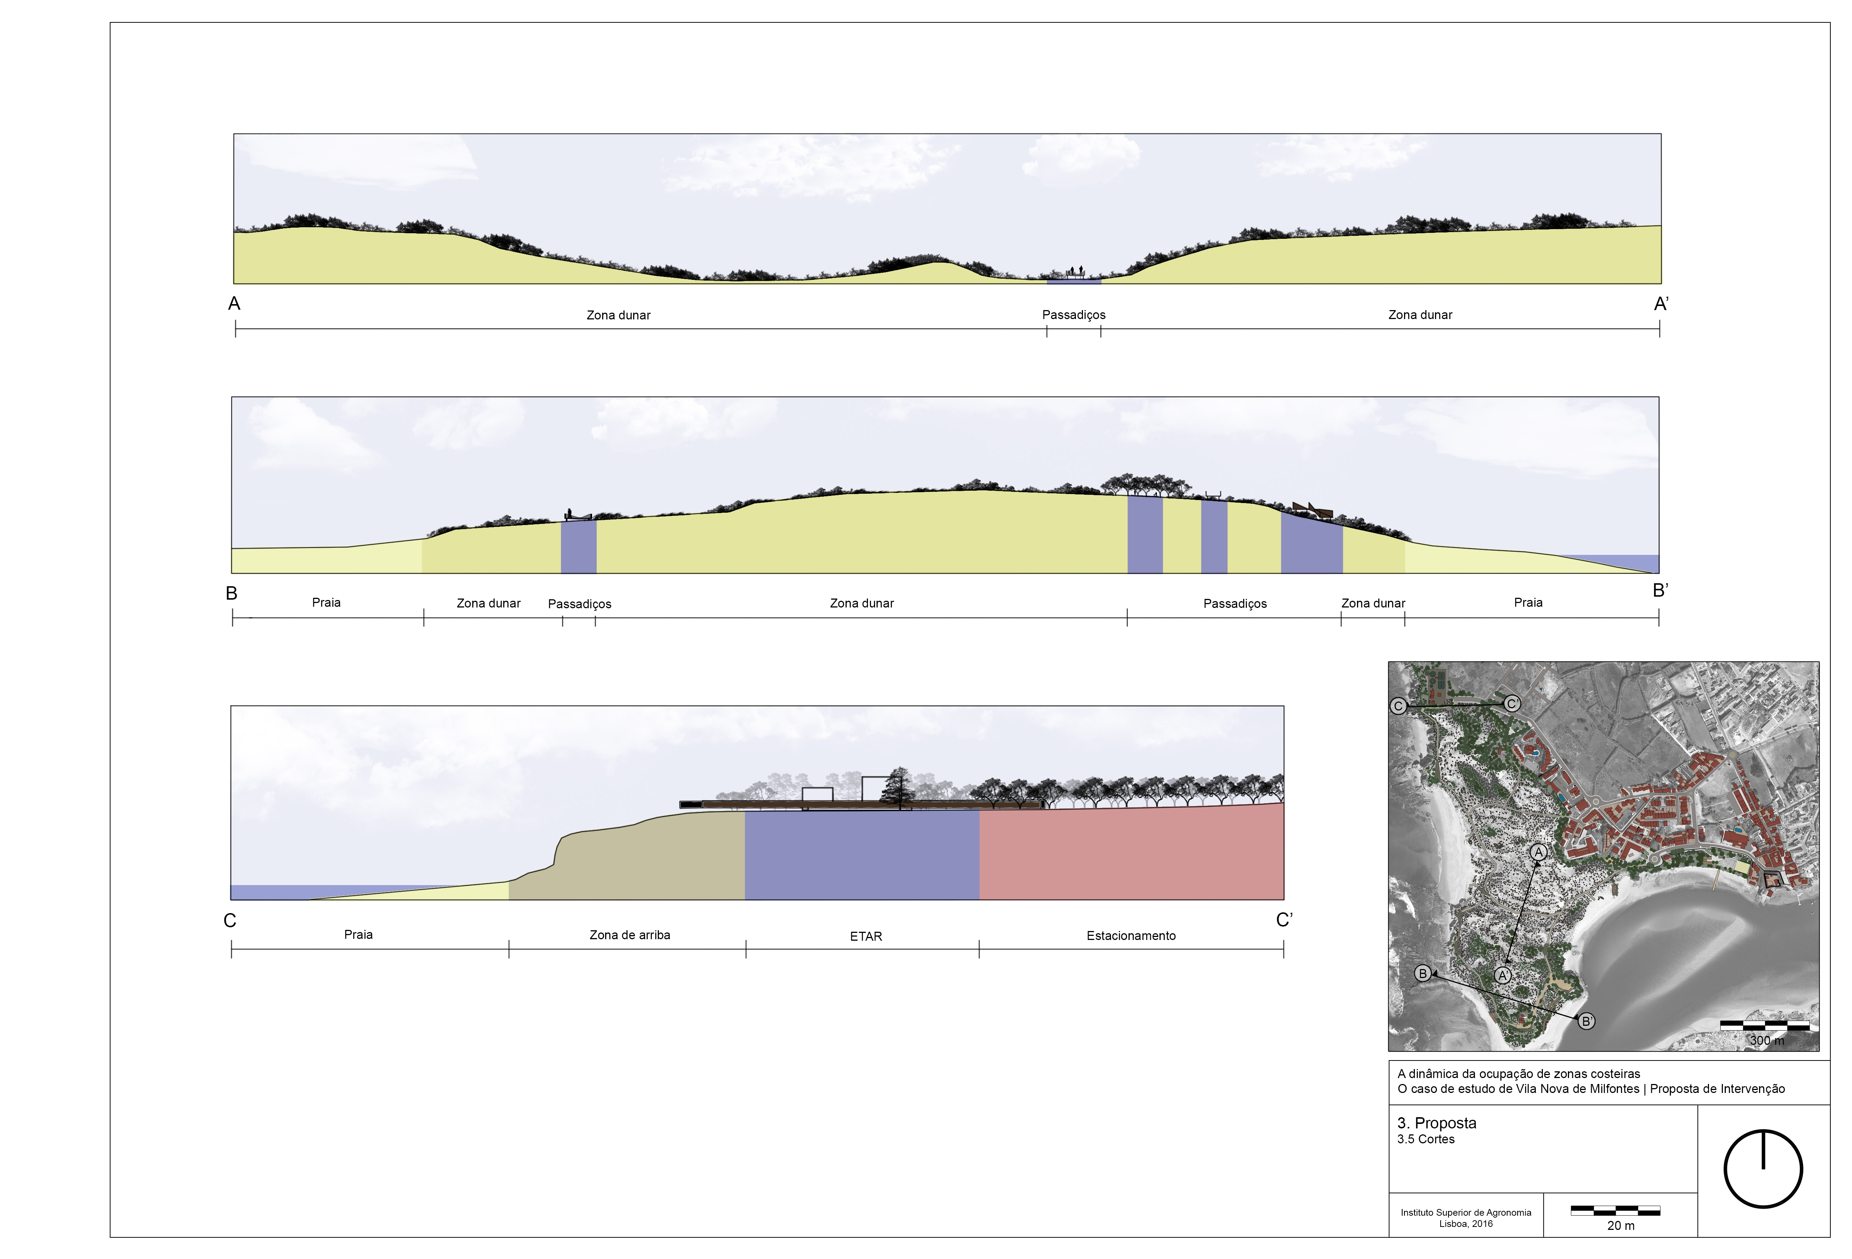Click the '3.5 Cortes' subtitle text
Viewport: 1852px width, 1259px height.
[1426, 1140]
